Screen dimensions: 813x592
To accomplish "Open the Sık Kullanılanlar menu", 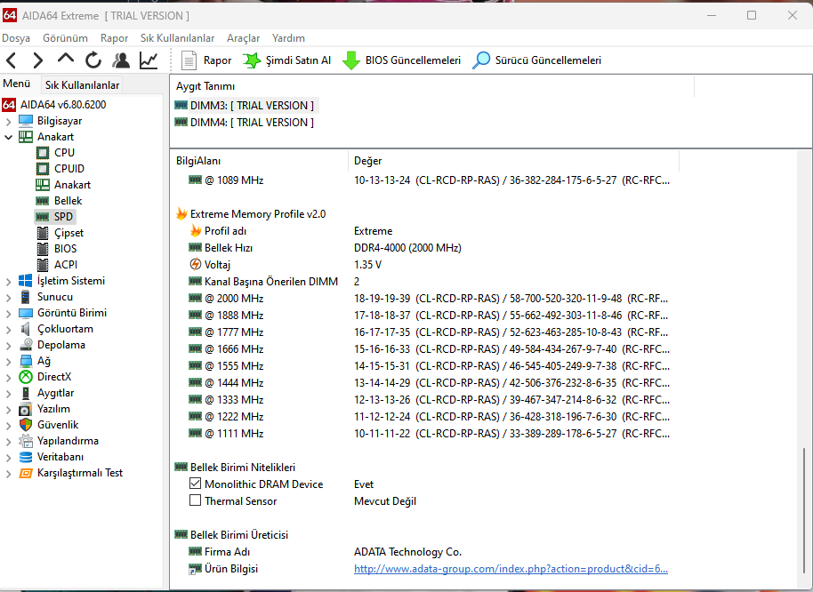I will point(177,38).
